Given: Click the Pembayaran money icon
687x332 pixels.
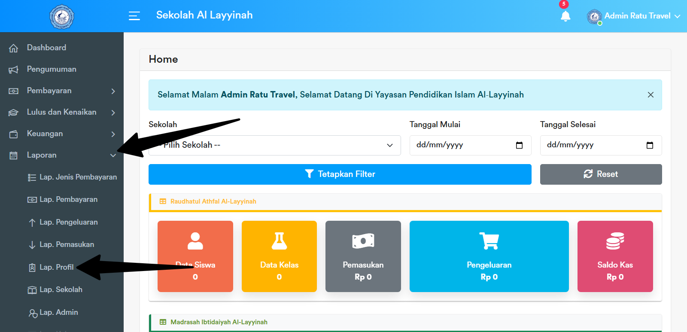Looking at the screenshot, I should (x=14, y=91).
